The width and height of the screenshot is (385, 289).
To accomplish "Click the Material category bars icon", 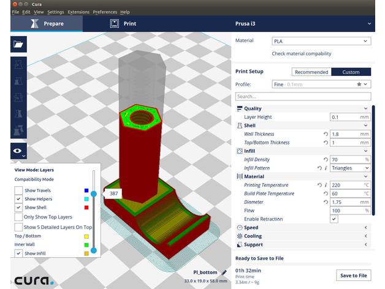I will click(239, 176).
